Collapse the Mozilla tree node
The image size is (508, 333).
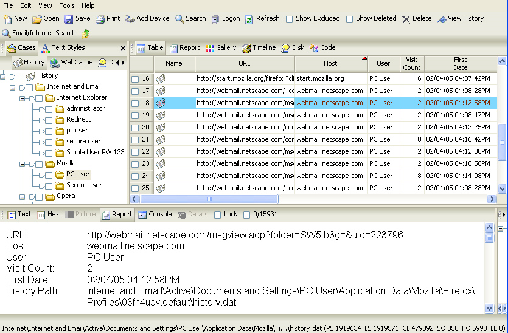23,163
